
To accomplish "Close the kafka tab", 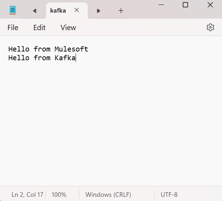I will (77, 10).
